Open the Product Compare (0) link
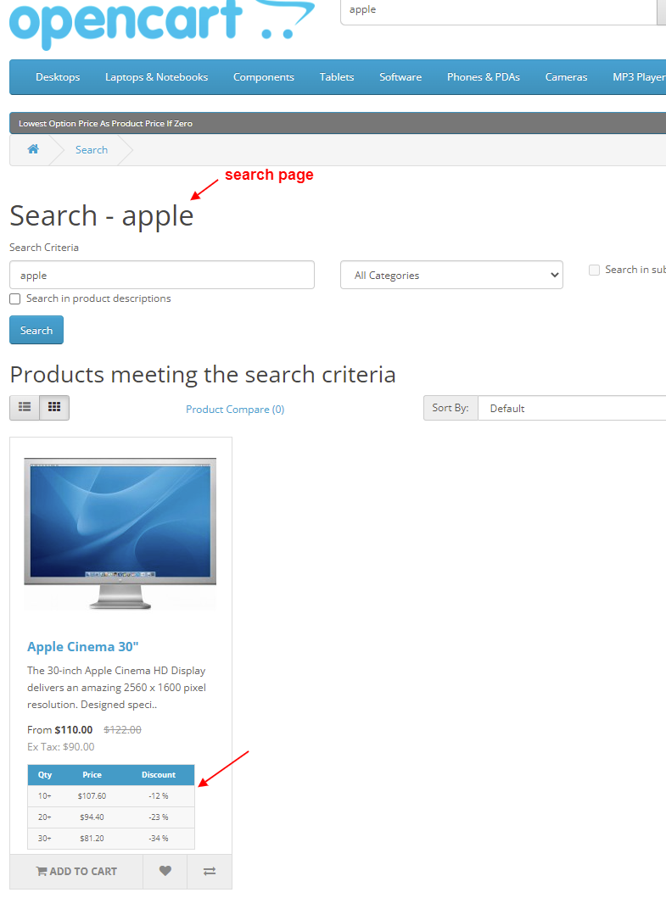The width and height of the screenshot is (666, 898). (x=235, y=410)
